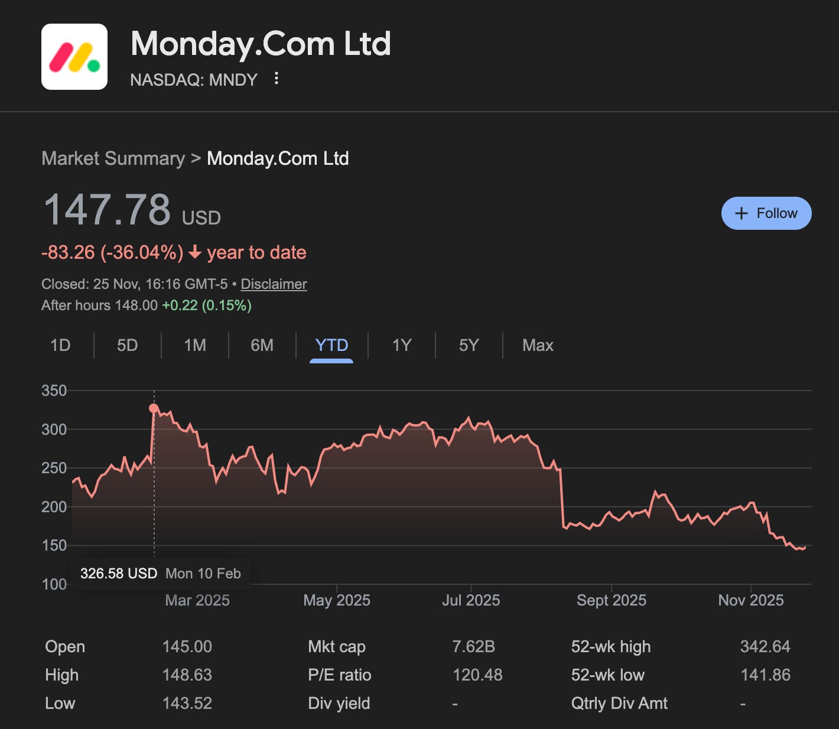Select the YTD chart range tab
This screenshot has width=839, height=729.
tap(331, 345)
